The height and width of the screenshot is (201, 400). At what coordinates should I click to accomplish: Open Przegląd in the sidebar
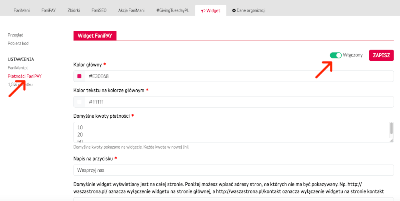tap(16, 35)
